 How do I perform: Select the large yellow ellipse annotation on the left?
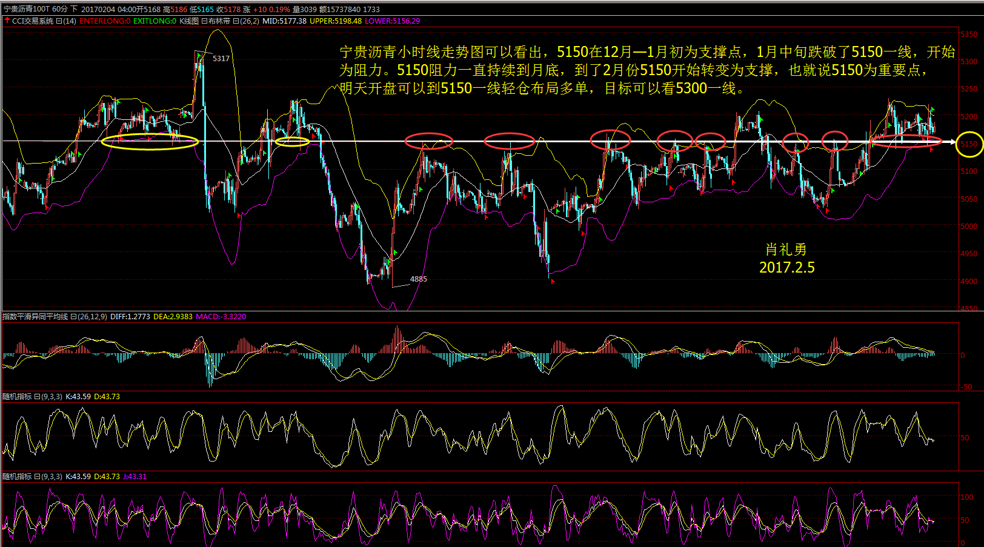[149, 142]
